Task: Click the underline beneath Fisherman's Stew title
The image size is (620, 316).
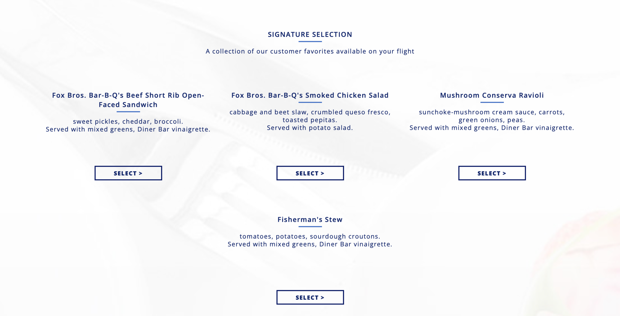Action: click(x=310, y=227)
